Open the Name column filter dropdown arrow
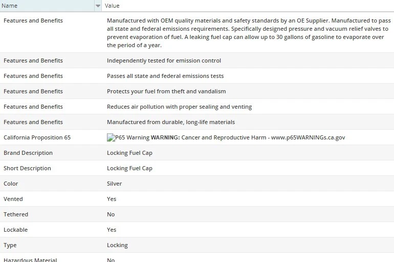 98,6
